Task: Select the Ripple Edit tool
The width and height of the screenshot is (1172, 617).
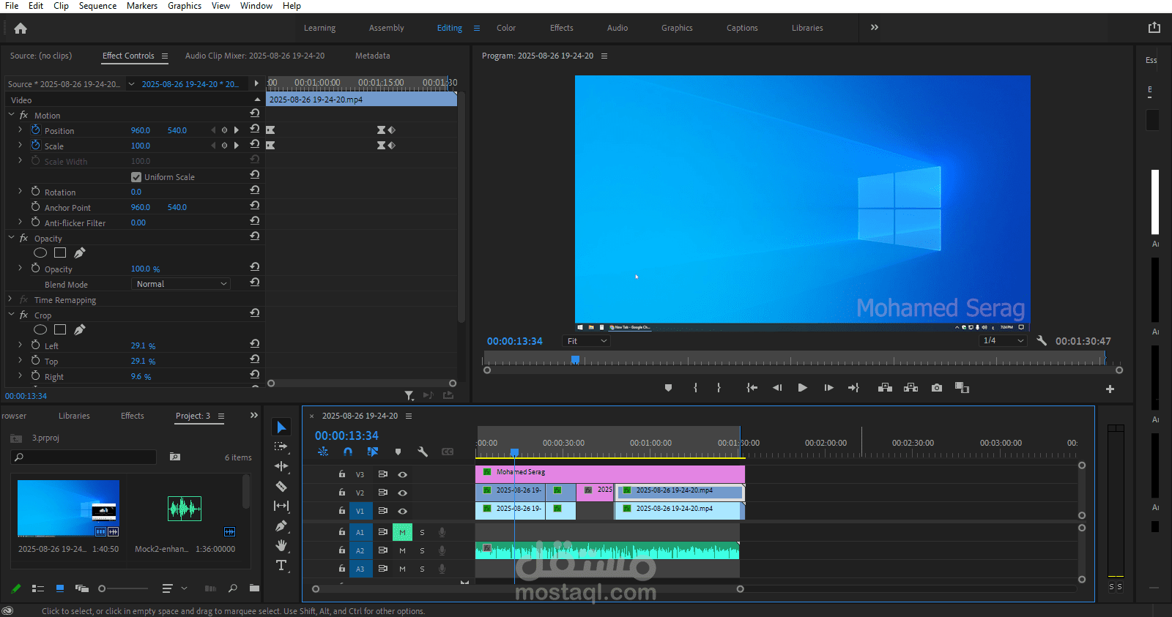Action: click(x=281, y=465)
